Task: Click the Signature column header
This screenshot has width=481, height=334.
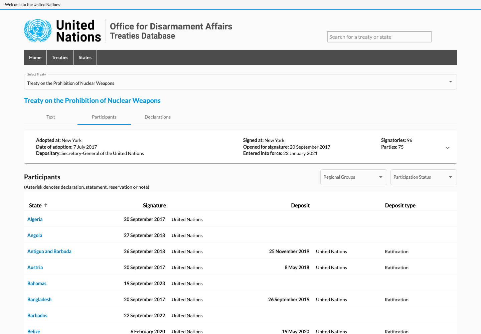Action: point(154,205)
